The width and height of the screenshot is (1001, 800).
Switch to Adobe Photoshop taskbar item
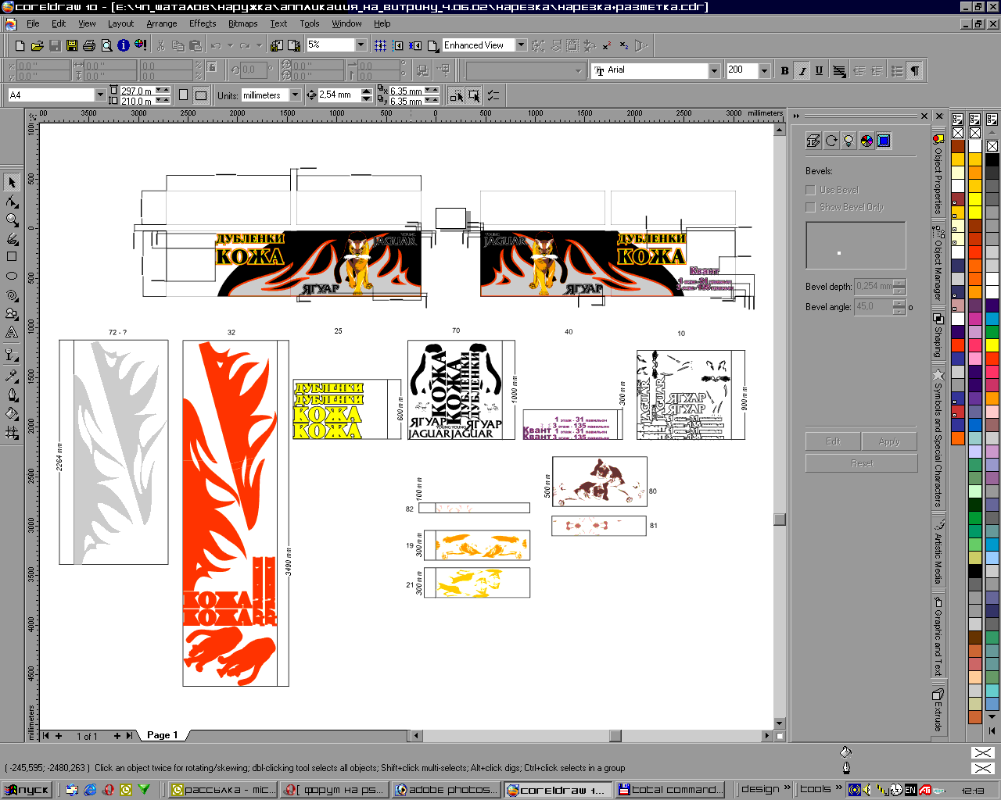[x=447, y=790]
